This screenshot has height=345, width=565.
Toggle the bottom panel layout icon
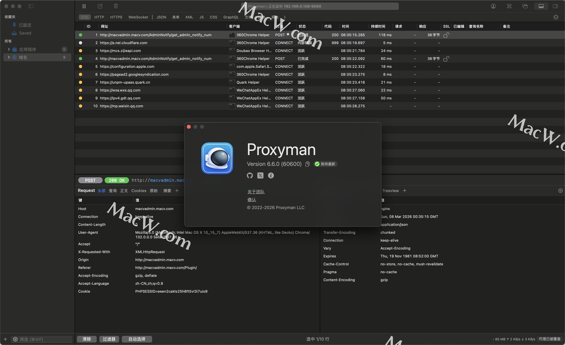pos(541,6)
